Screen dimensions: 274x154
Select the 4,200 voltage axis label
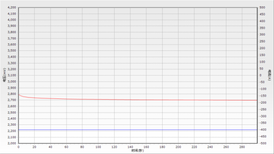[x=12, y=8]
